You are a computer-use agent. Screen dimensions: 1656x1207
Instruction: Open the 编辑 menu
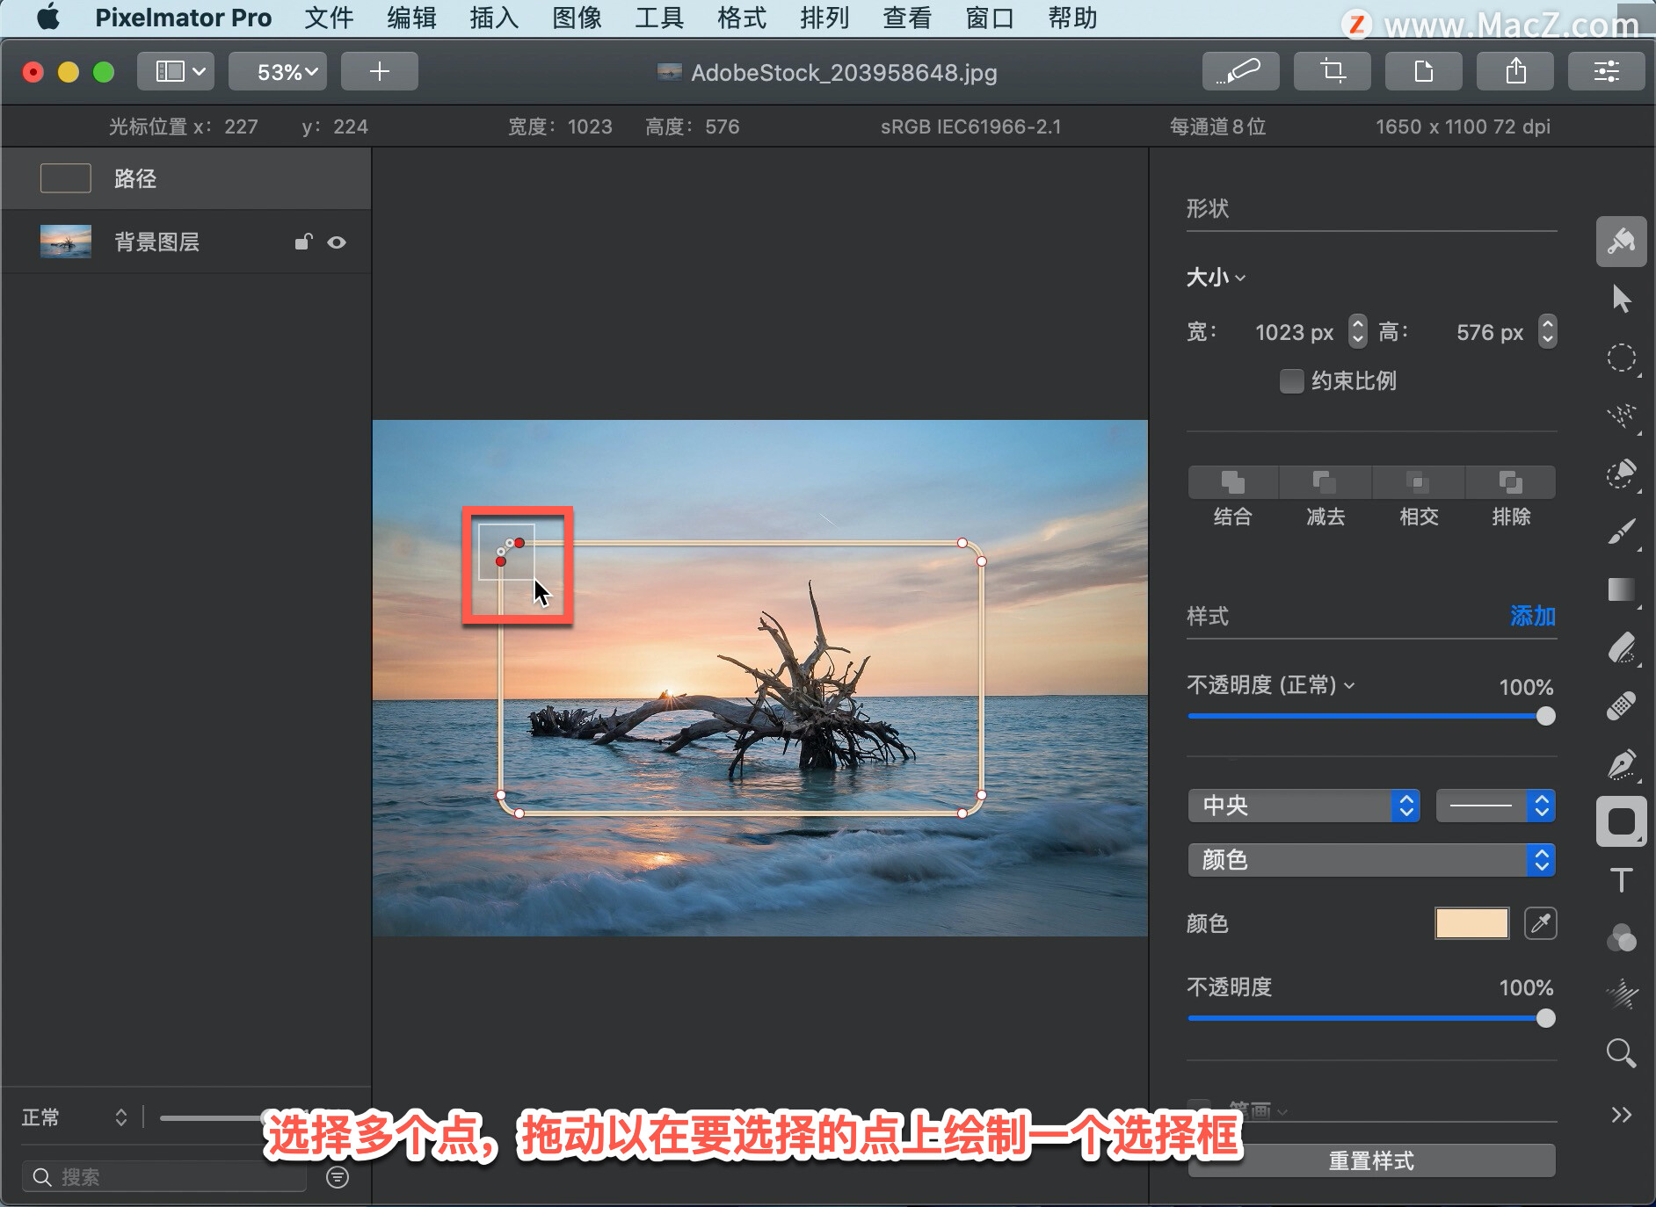[x=411, y=18]
